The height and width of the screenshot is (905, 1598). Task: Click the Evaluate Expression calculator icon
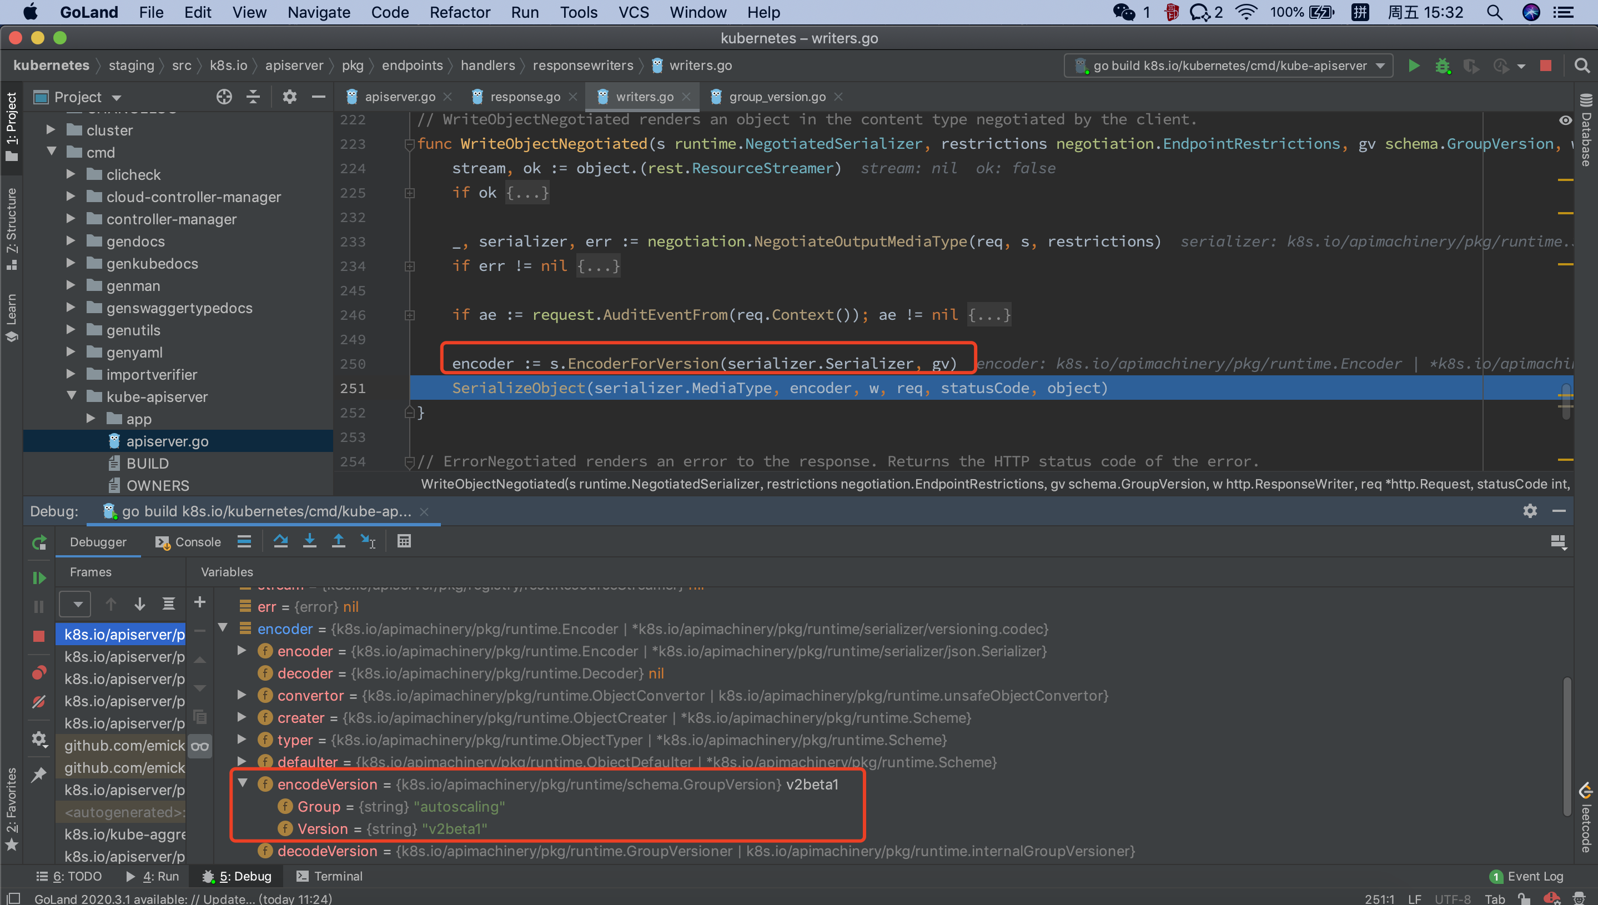pos(404,541)
